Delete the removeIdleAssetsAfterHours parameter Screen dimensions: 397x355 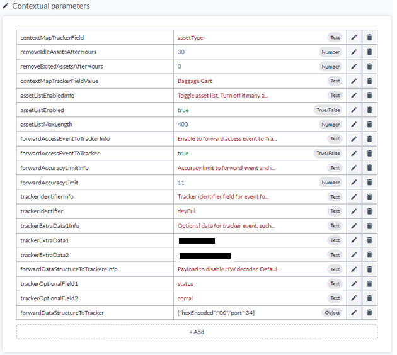click(370, 52)
